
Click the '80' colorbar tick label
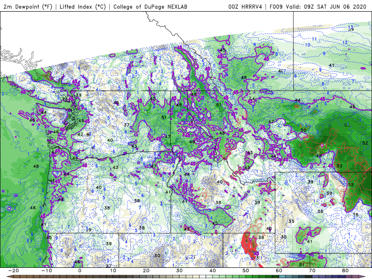coord(345,271)
